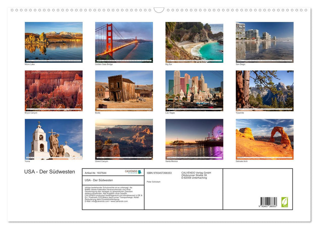Click the Peter Schickert author name
Screen dimensions: 318x229
coord(154,182)
